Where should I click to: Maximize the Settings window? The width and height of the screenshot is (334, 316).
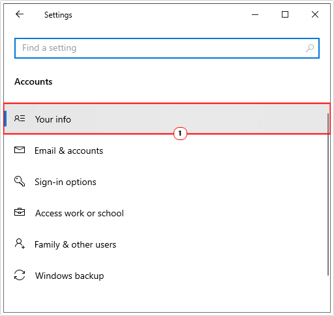tap(285, 14)
